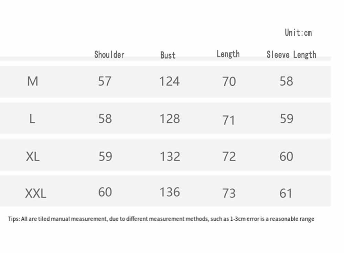344x253 pixels.
Task: Click the measurement tips note text
Action: click(161, 219)
